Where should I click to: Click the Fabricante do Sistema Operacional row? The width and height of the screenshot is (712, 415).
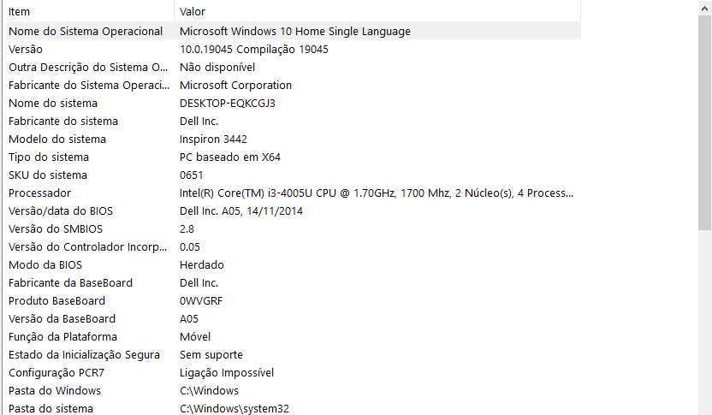pos(86,86)
